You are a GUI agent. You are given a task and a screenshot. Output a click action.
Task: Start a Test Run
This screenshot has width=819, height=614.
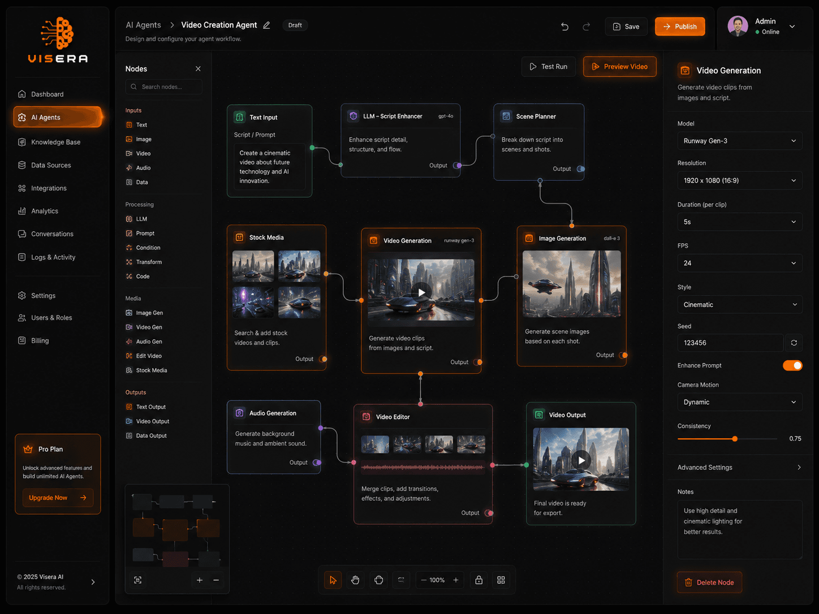[549, 67]
